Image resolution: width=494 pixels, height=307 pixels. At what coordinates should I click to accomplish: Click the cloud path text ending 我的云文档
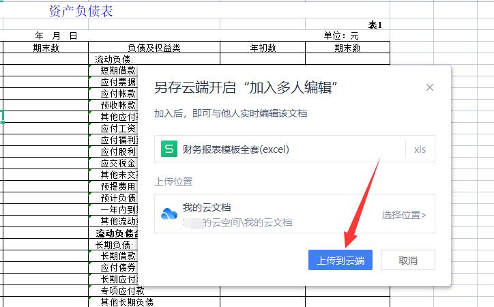238,222
